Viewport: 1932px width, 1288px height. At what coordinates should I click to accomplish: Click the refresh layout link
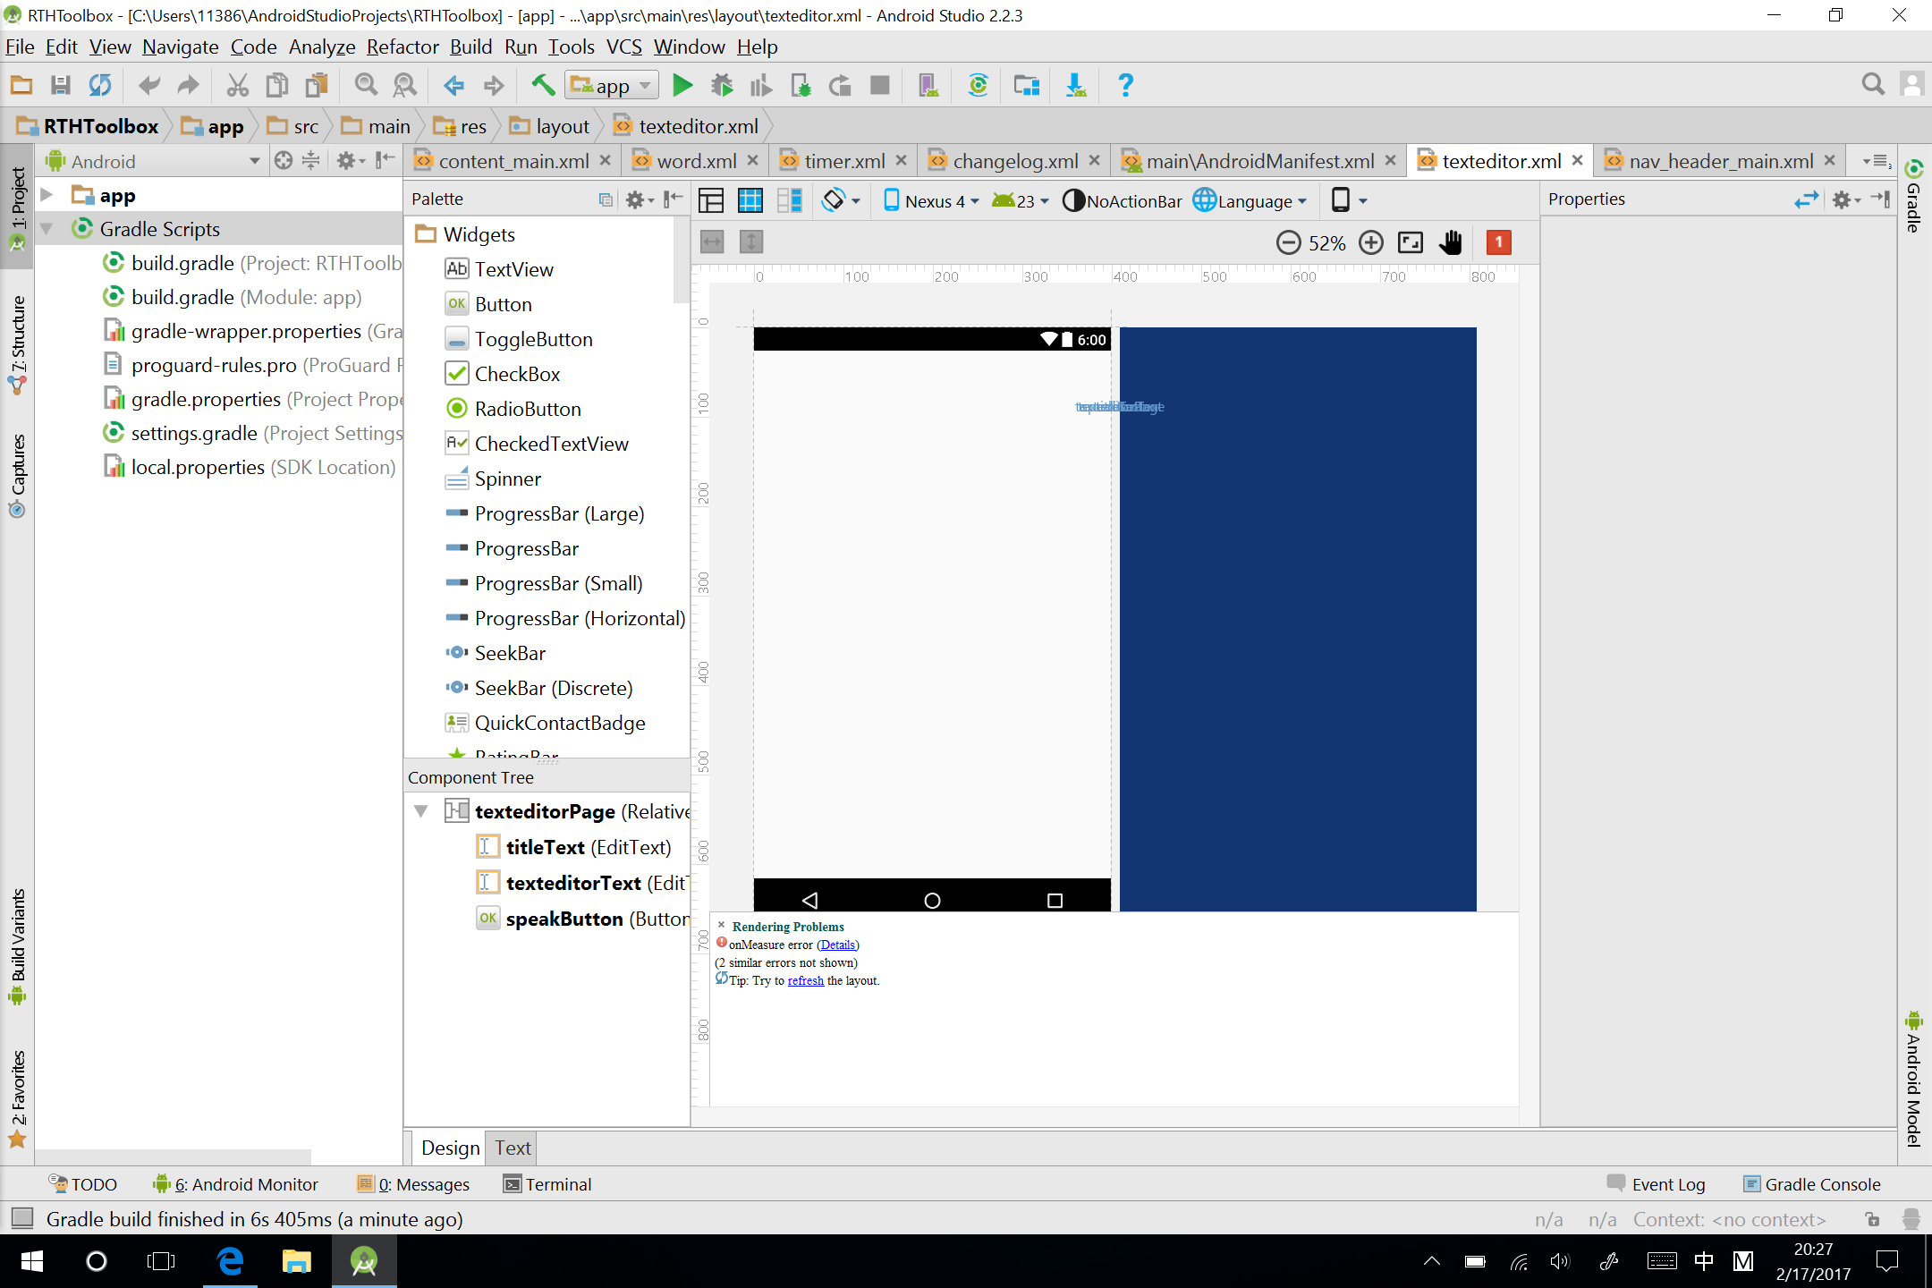[x=805, y=980]
